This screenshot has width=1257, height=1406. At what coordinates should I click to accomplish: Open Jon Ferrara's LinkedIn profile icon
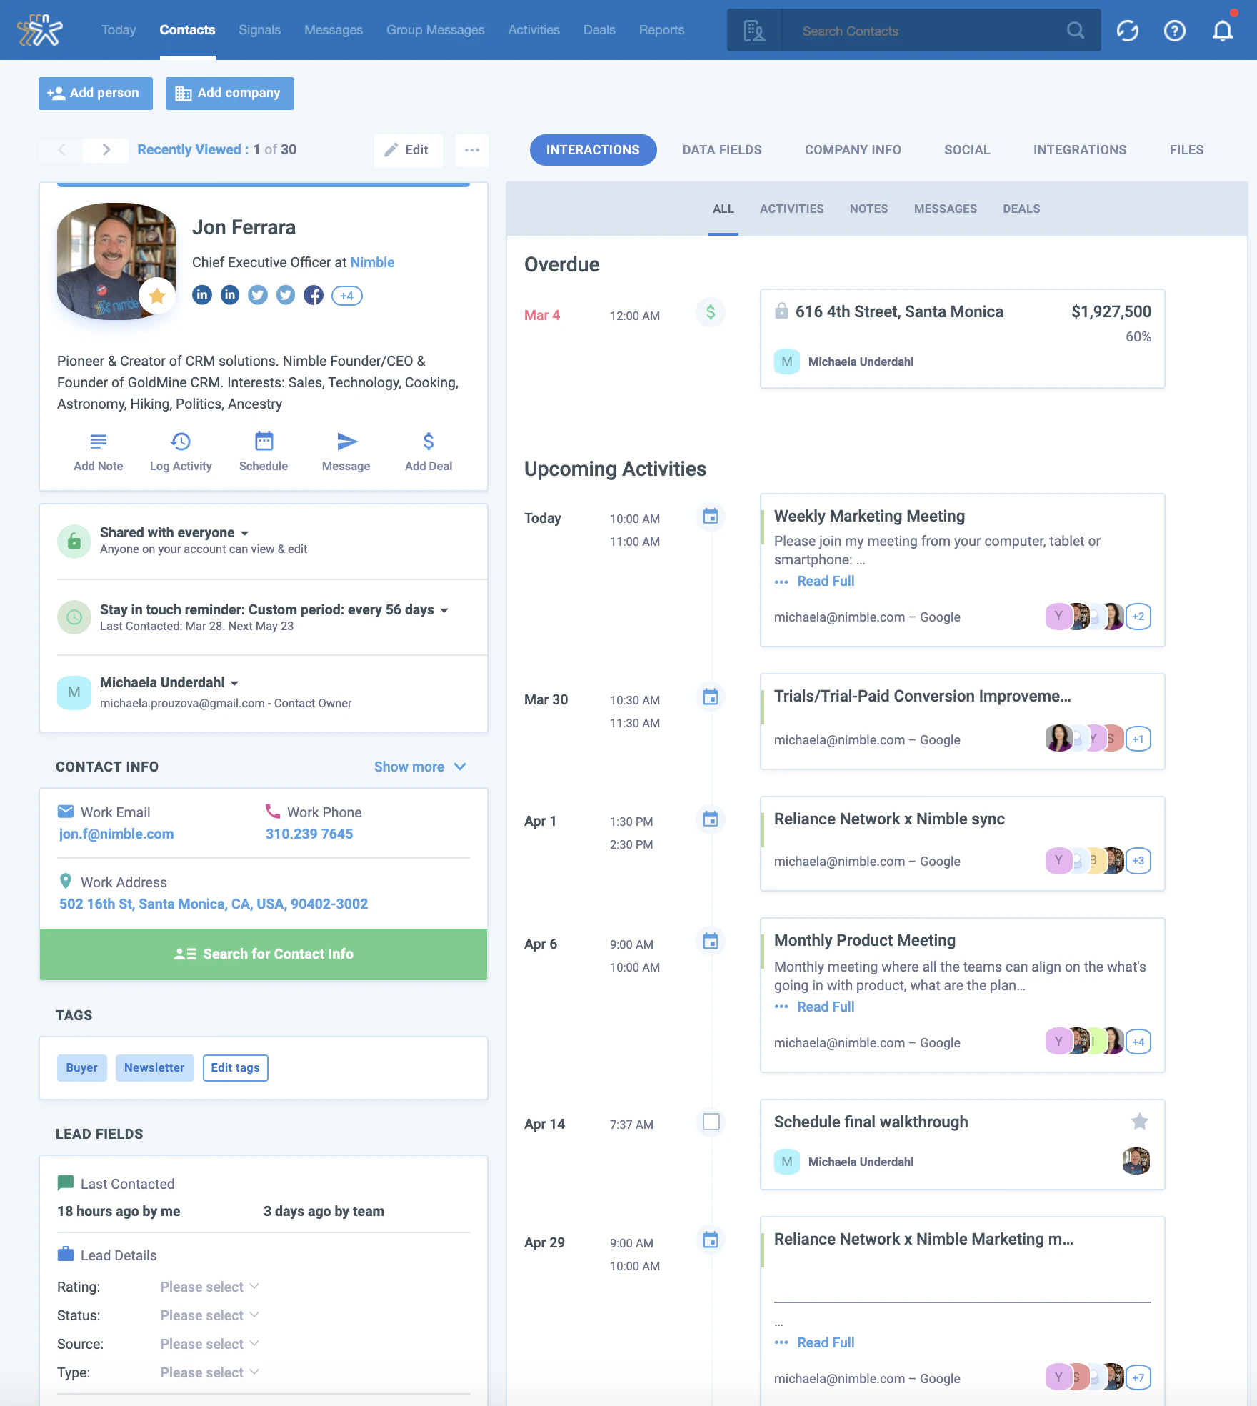[x=201, y=295]
